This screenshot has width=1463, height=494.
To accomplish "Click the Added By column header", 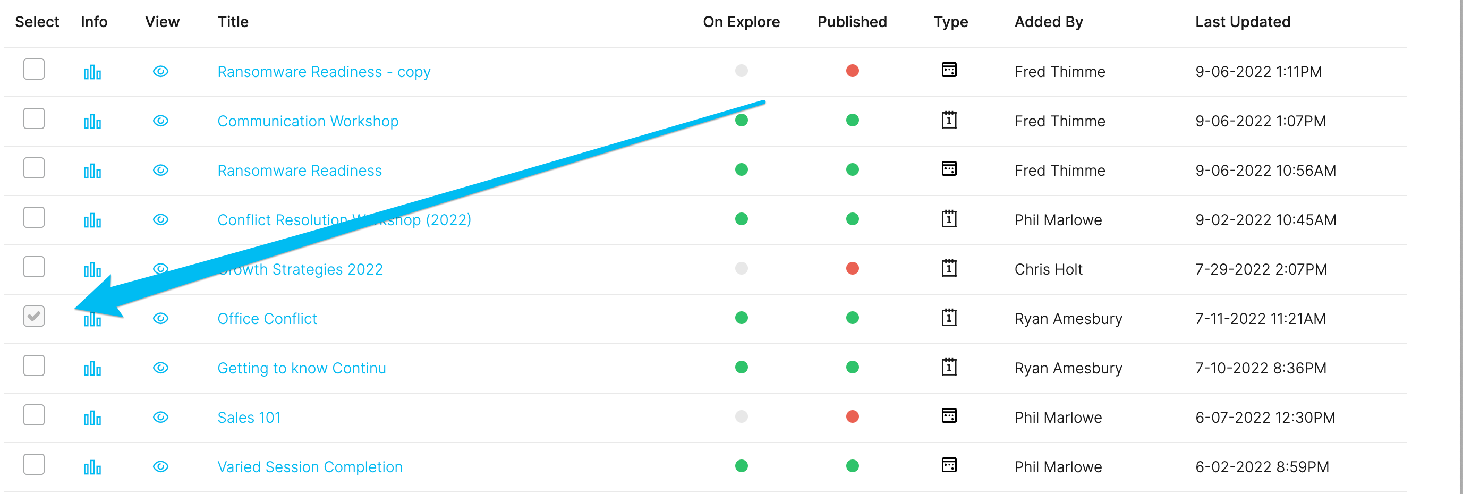I will click(1049, 22).
